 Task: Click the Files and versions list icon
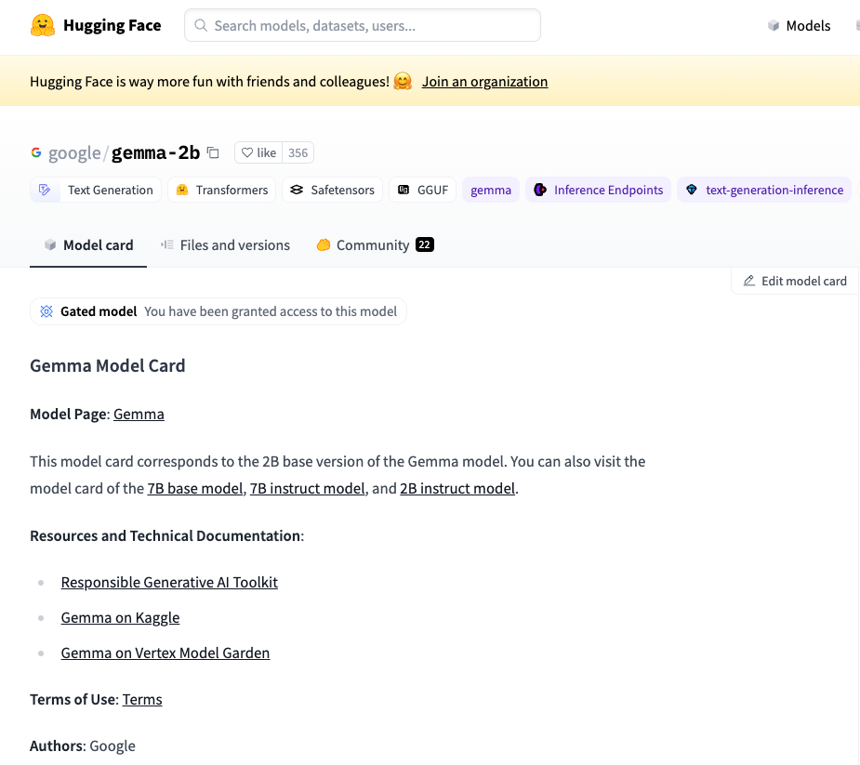point(167,244)
